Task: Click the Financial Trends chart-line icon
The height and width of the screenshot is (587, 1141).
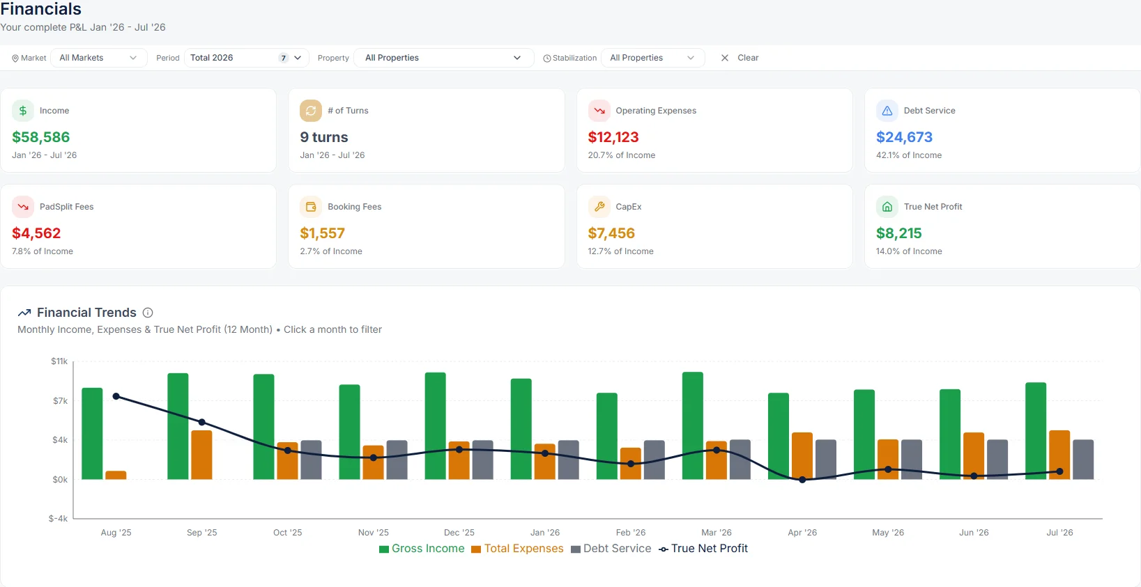Action: [x=24, y=313]
